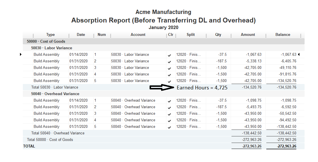318x162 pixels.
Task: Click Overhead balance -50,542.50
Action: (x=287, y=114)
